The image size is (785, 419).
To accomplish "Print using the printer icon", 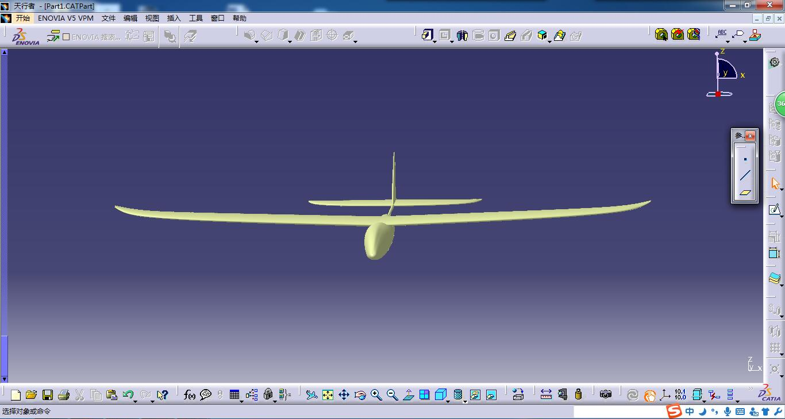I will (64, 395).
